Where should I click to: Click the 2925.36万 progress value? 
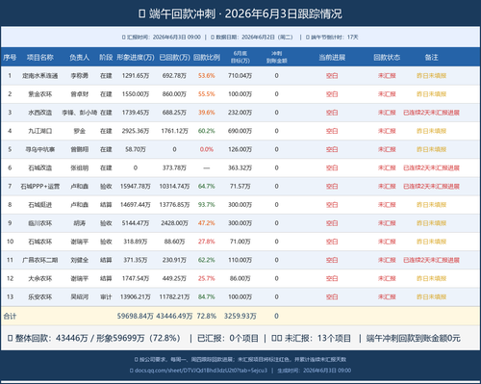click(136, 131)
